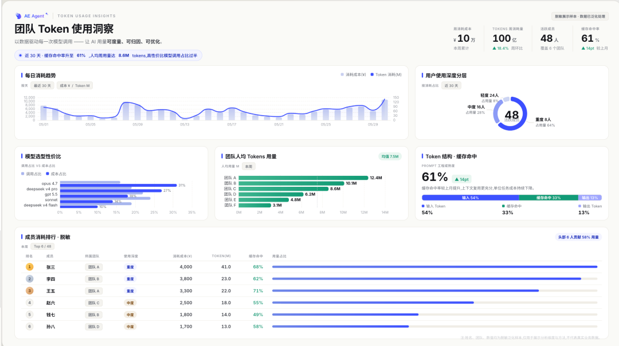Viewport: 619px width, 346px height.
Task: Toggle the 输出 Token legend entry
Action: [590, 206]
